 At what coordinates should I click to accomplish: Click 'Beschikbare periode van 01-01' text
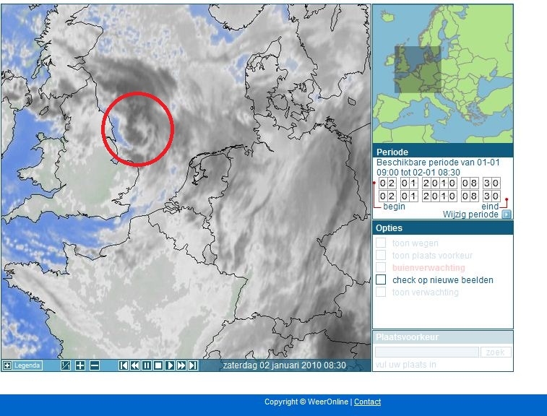(x=438, y=162)
